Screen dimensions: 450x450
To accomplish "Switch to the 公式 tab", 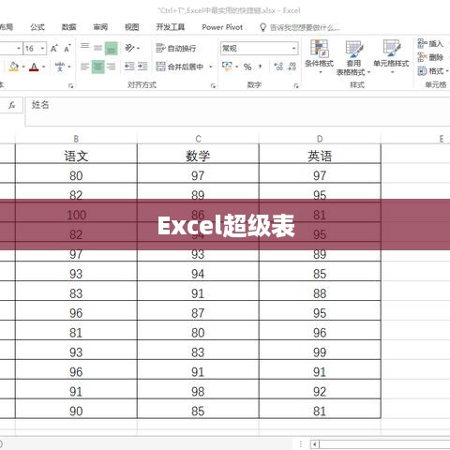I will [x=37, y=27].
